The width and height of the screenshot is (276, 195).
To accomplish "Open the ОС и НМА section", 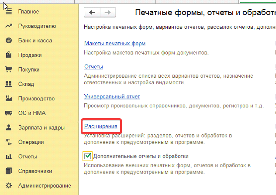I will (x=32, y=113).
